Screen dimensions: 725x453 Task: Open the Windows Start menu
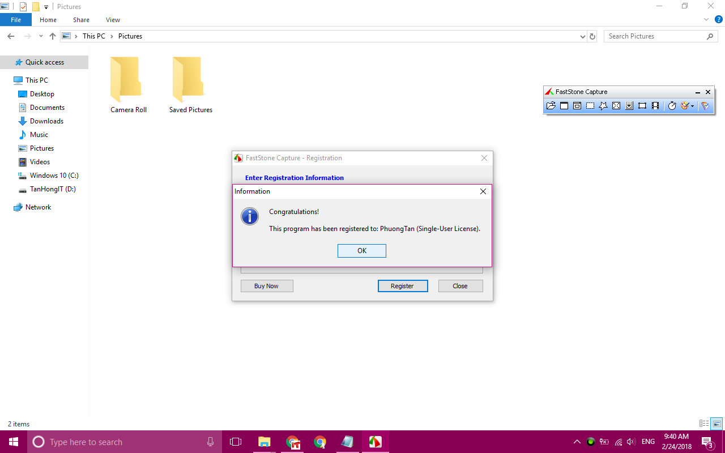[x=14, y=442]
